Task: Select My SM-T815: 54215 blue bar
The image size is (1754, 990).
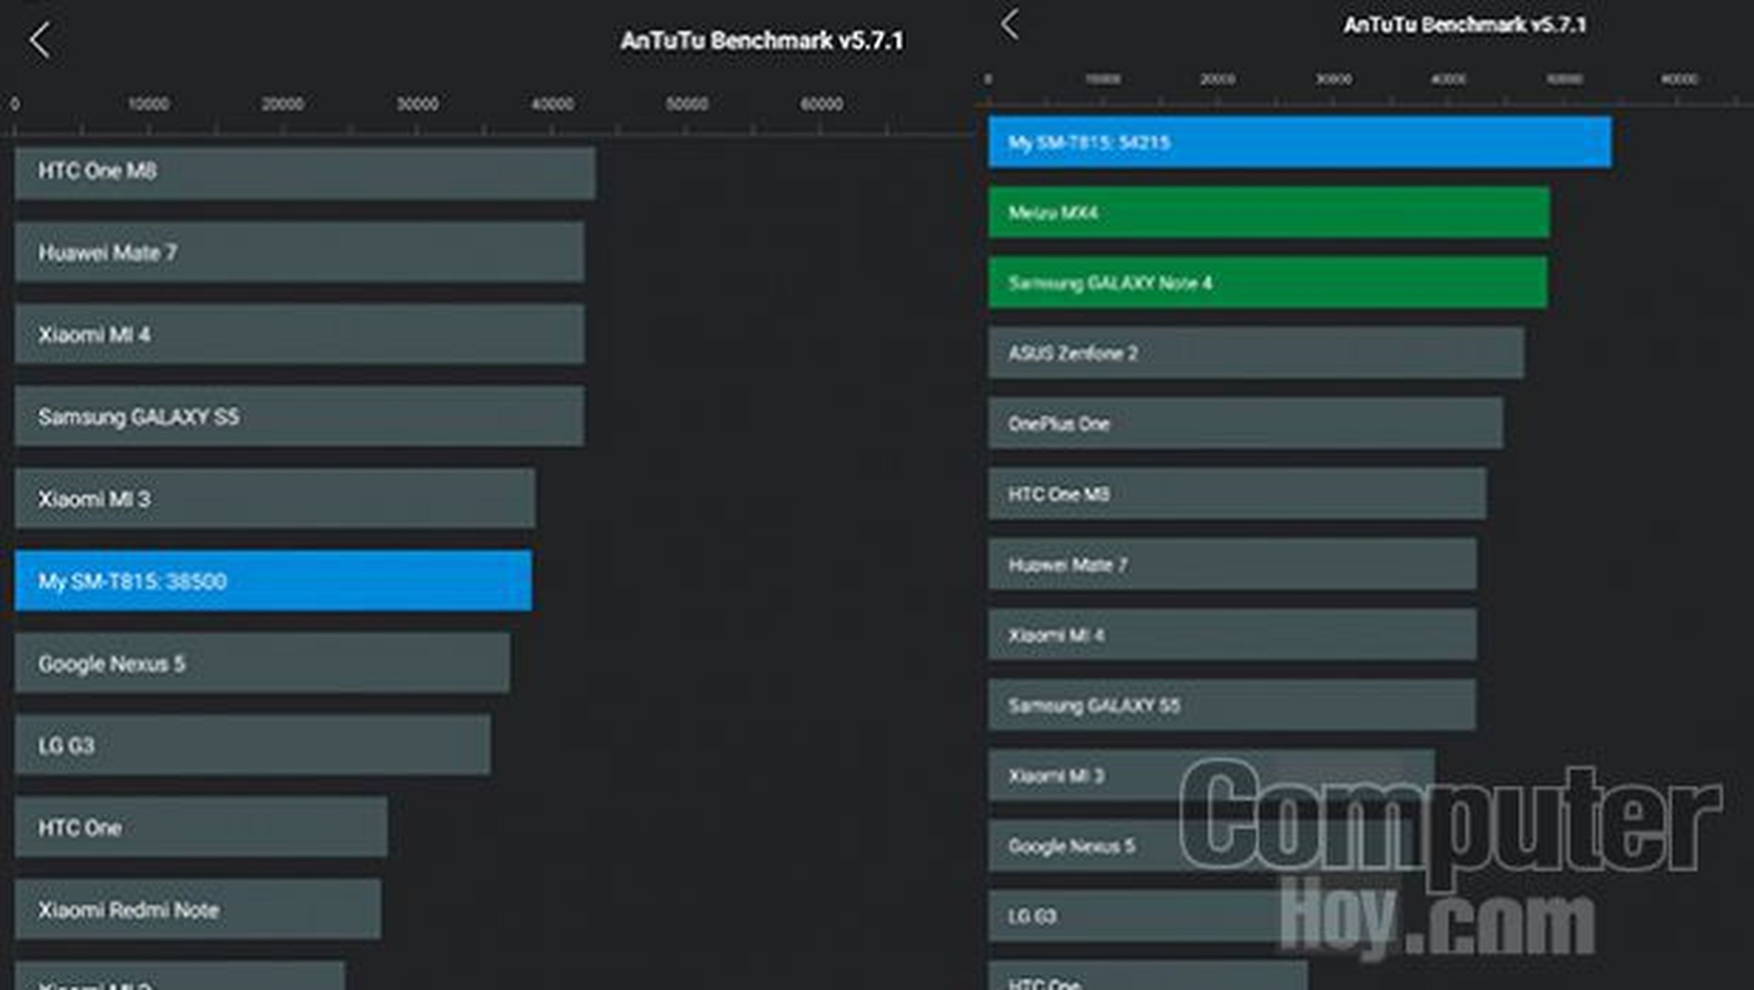Action: tap(1300, 142)
